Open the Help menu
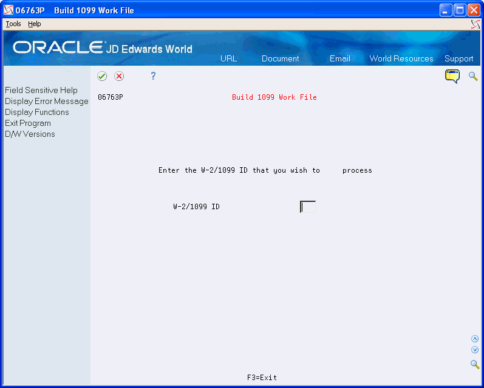The height and width of the screenshot is (388, 484). click(34, 24)
